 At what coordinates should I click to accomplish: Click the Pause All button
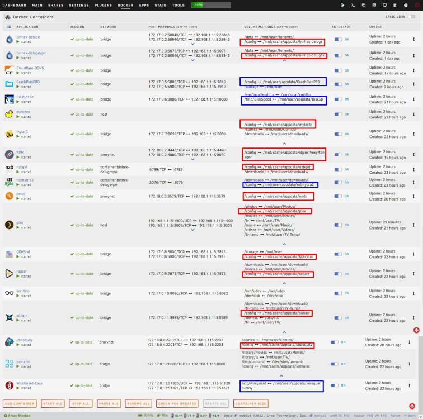109,404
